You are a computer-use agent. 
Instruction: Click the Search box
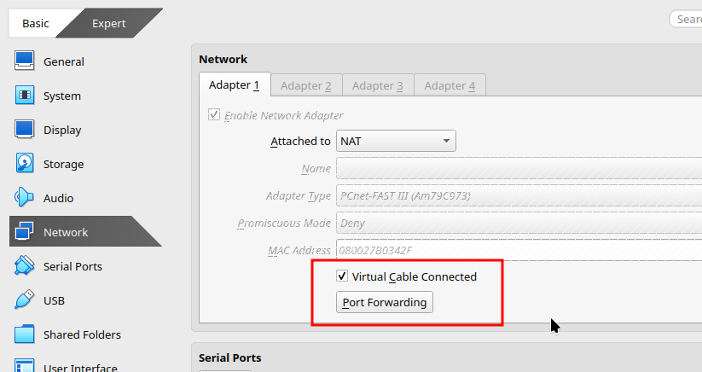686,20
